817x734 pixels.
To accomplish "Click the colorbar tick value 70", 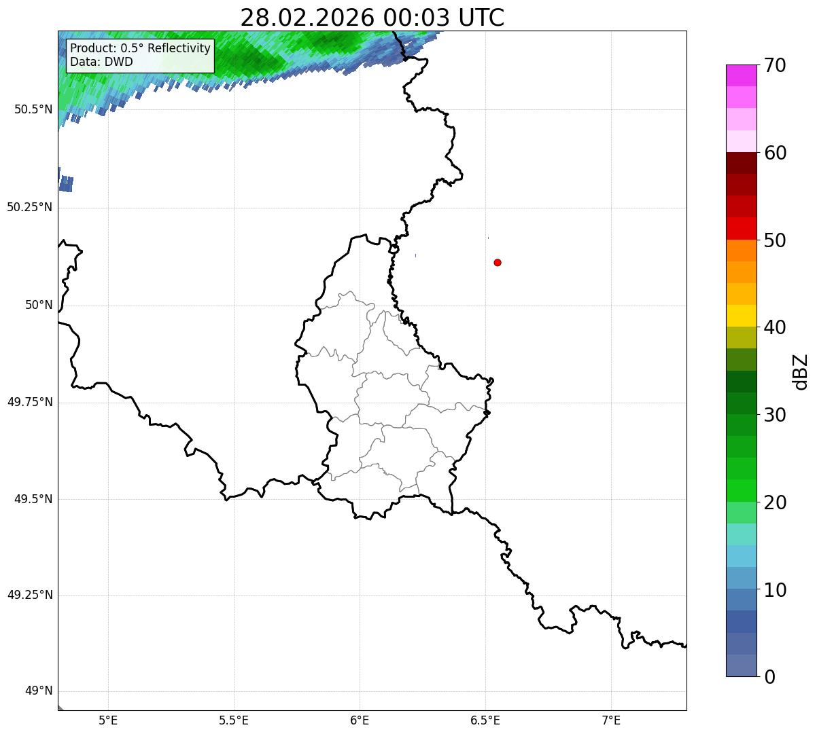I will pyautogui.click(x=775, y=65).
